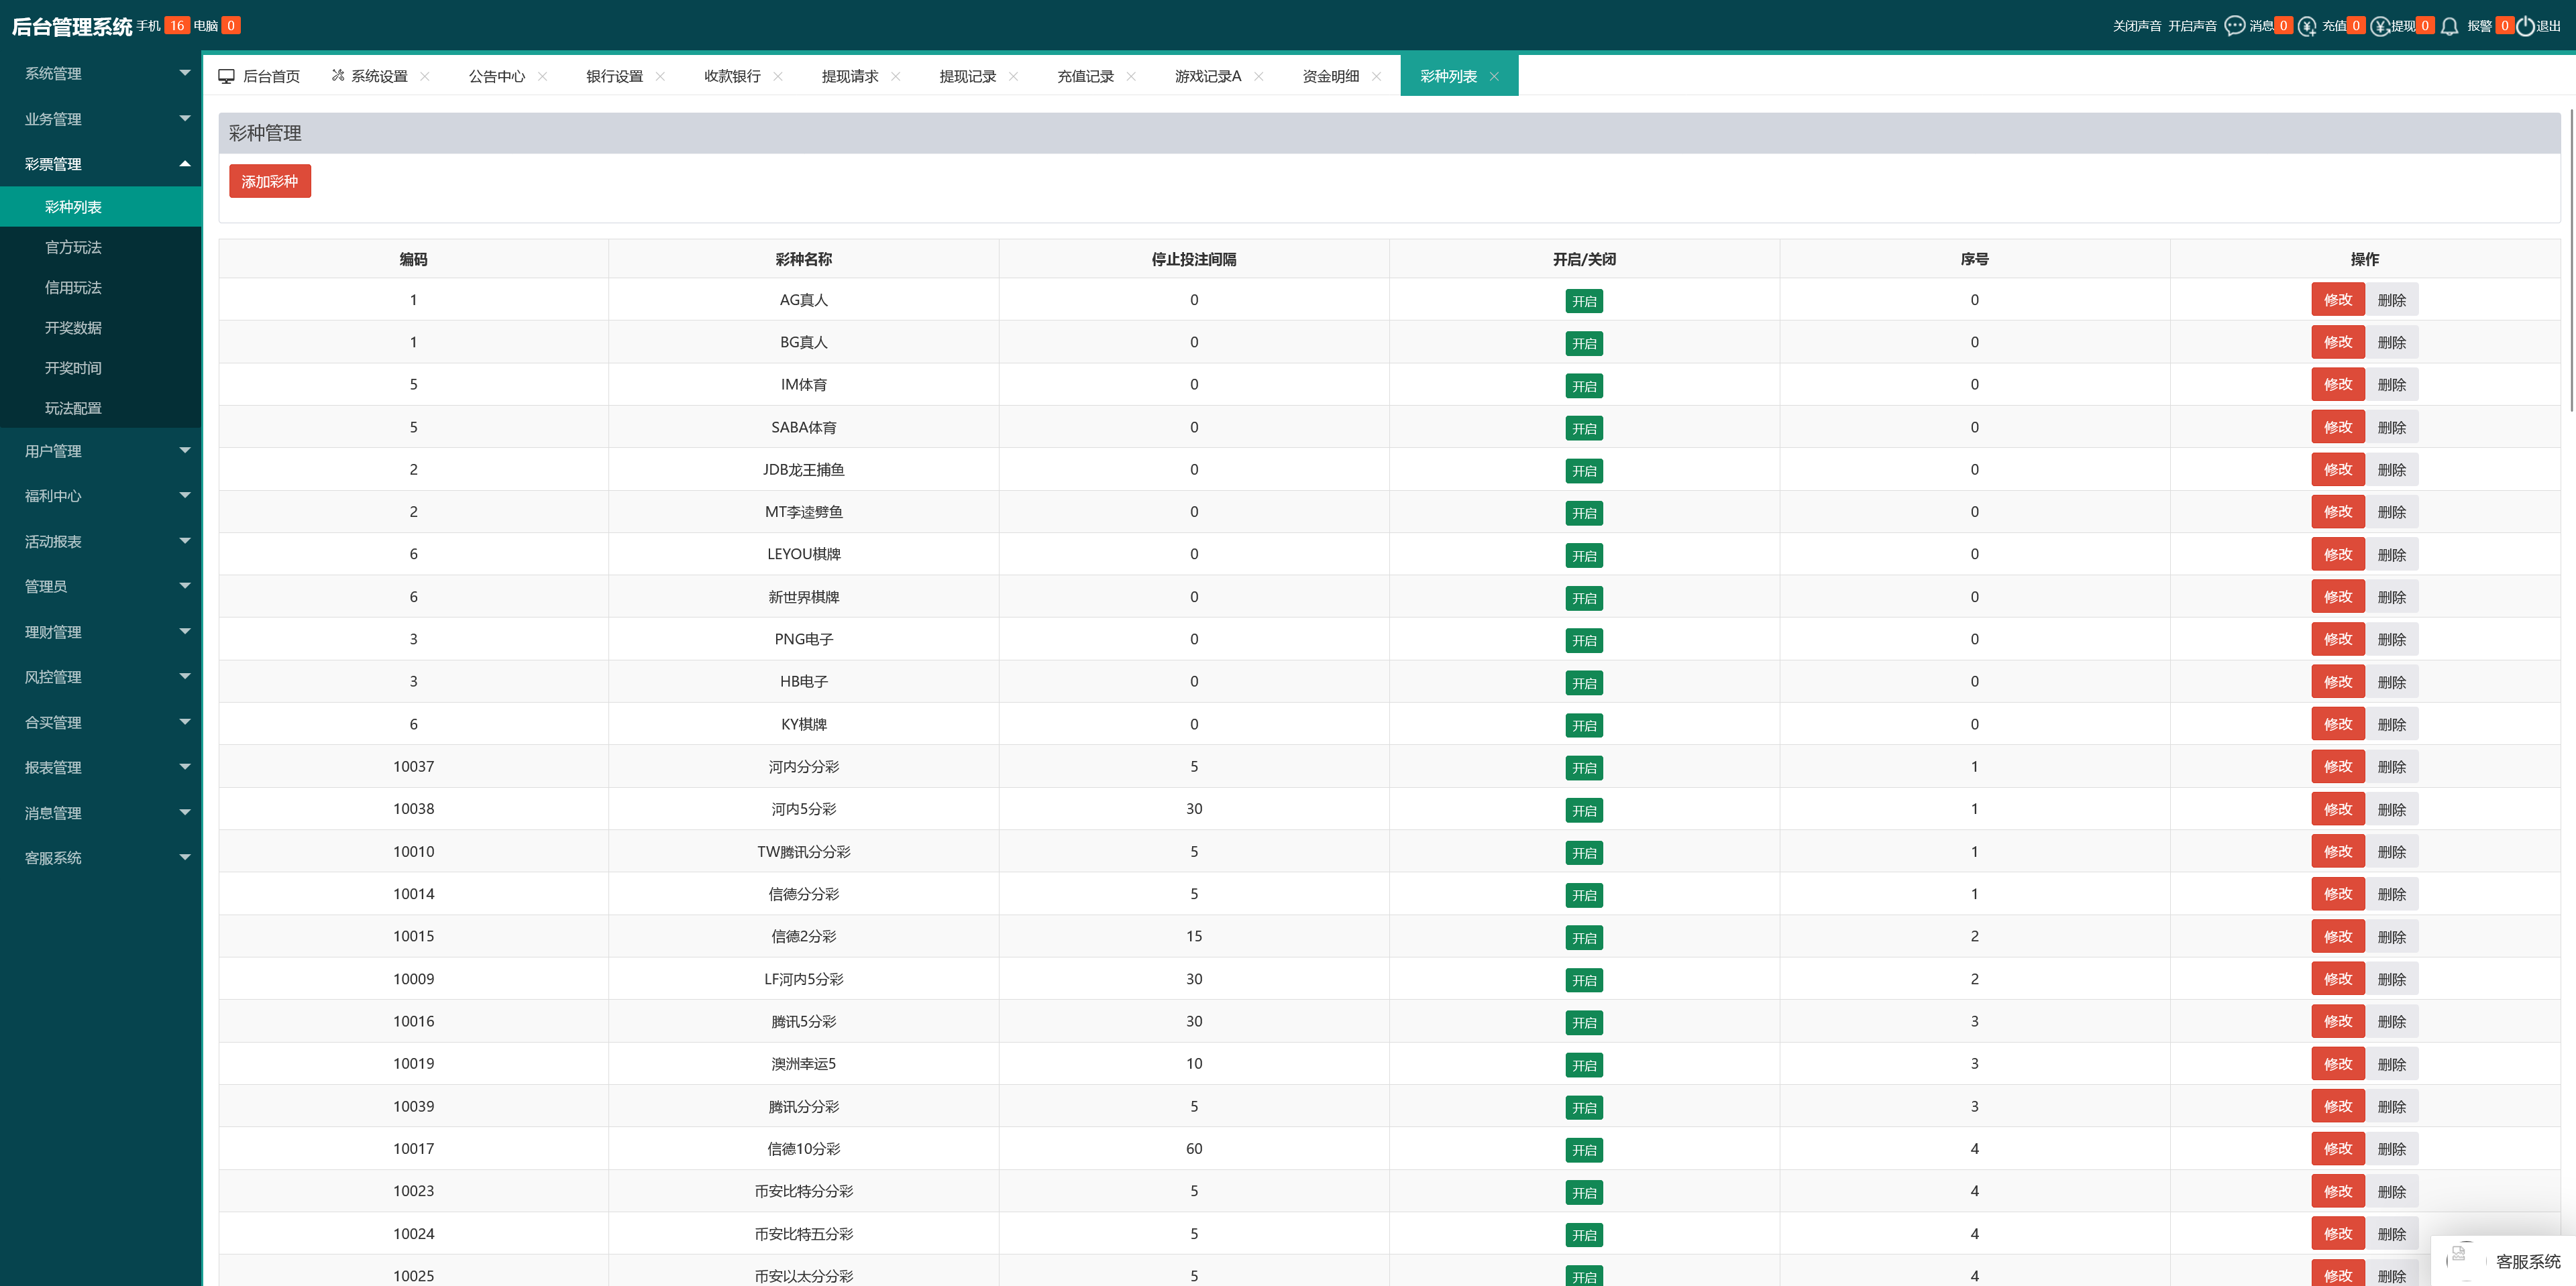This screenshot has width=2576, height=1286.
Task: Click the 提现 yen-refresh icon
Action: (2380, 26)
